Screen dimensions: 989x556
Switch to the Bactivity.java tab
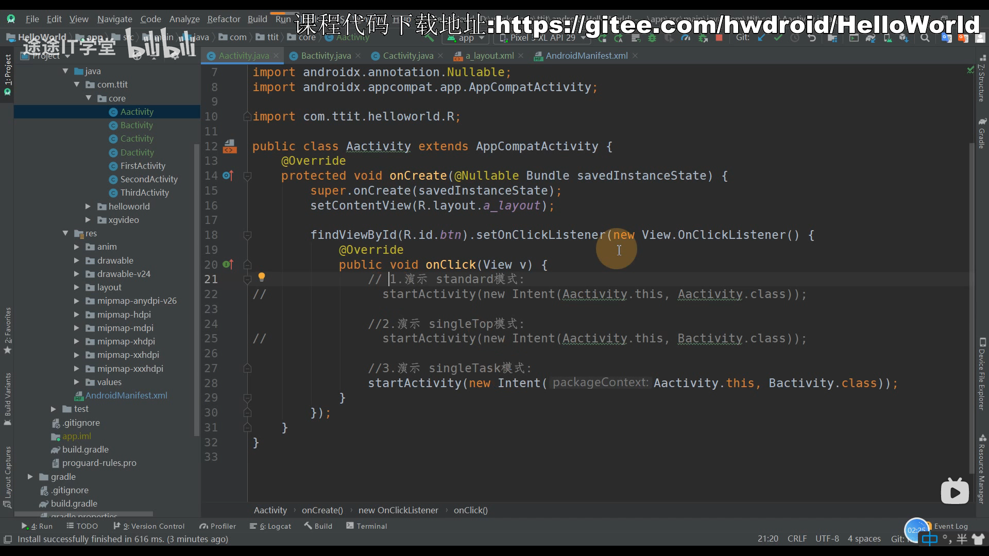(x=326, y=56)
